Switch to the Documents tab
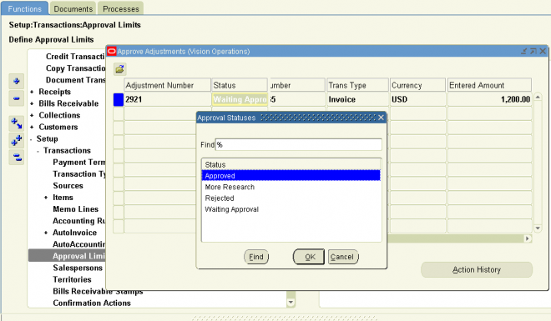The width and height of the screenshot is (551, 321). (x=73, y=9)
